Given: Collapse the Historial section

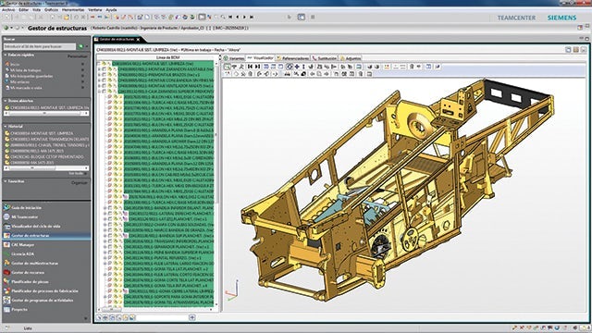Looking at the screenshot, I should pyautogui.click(x=6, y=126).
